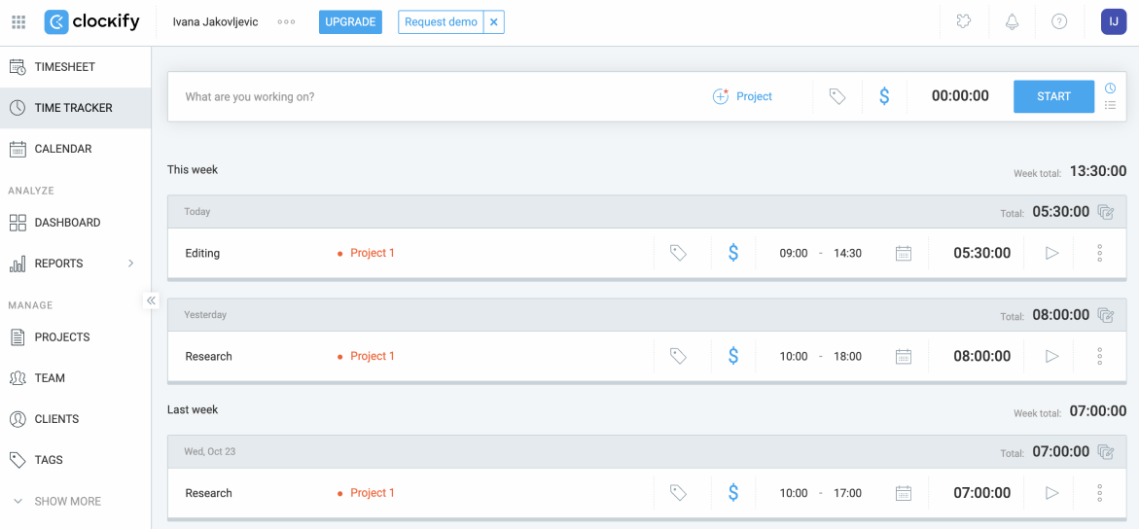Click the tag icon on Yesterday's Research entry

point(678,356)
